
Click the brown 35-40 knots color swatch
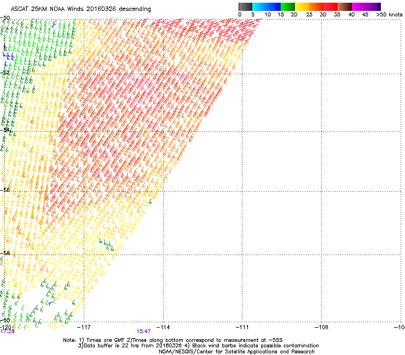tap(345, 7)
